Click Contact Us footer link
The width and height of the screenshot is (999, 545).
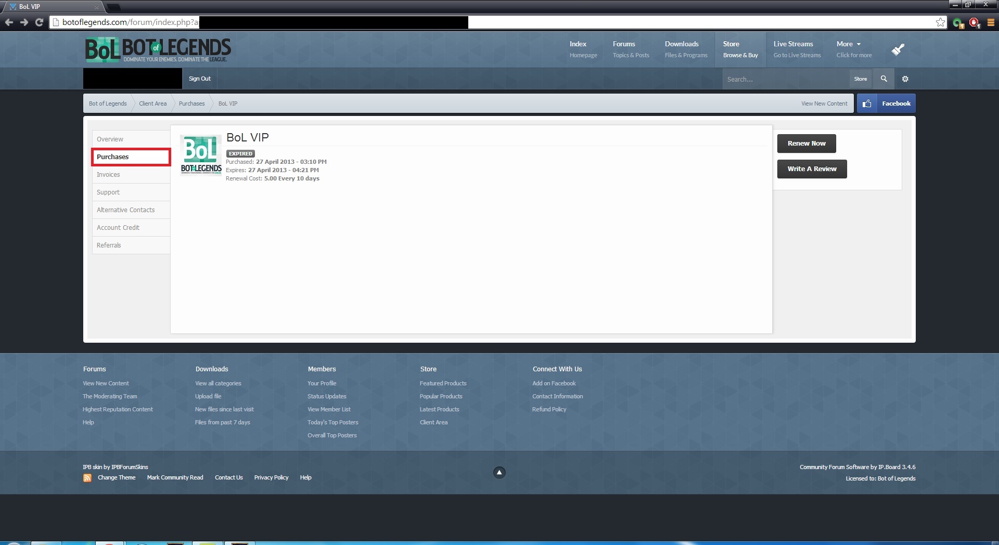pos(228,477)
